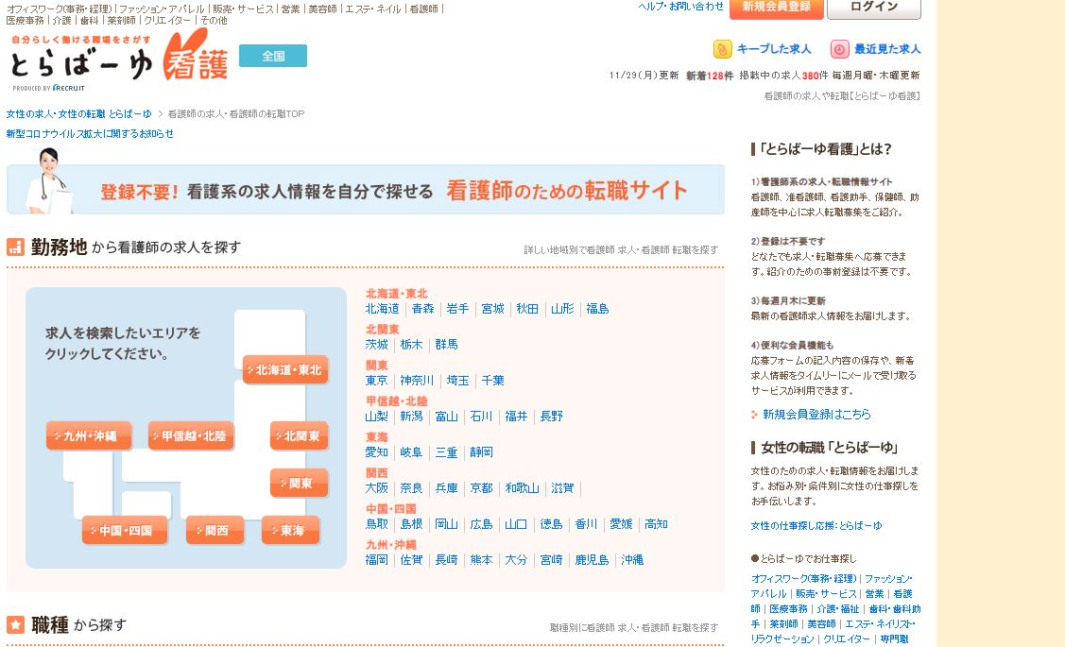
Task: Open the 沖縄 prefecture link
Action: [632, 561]
